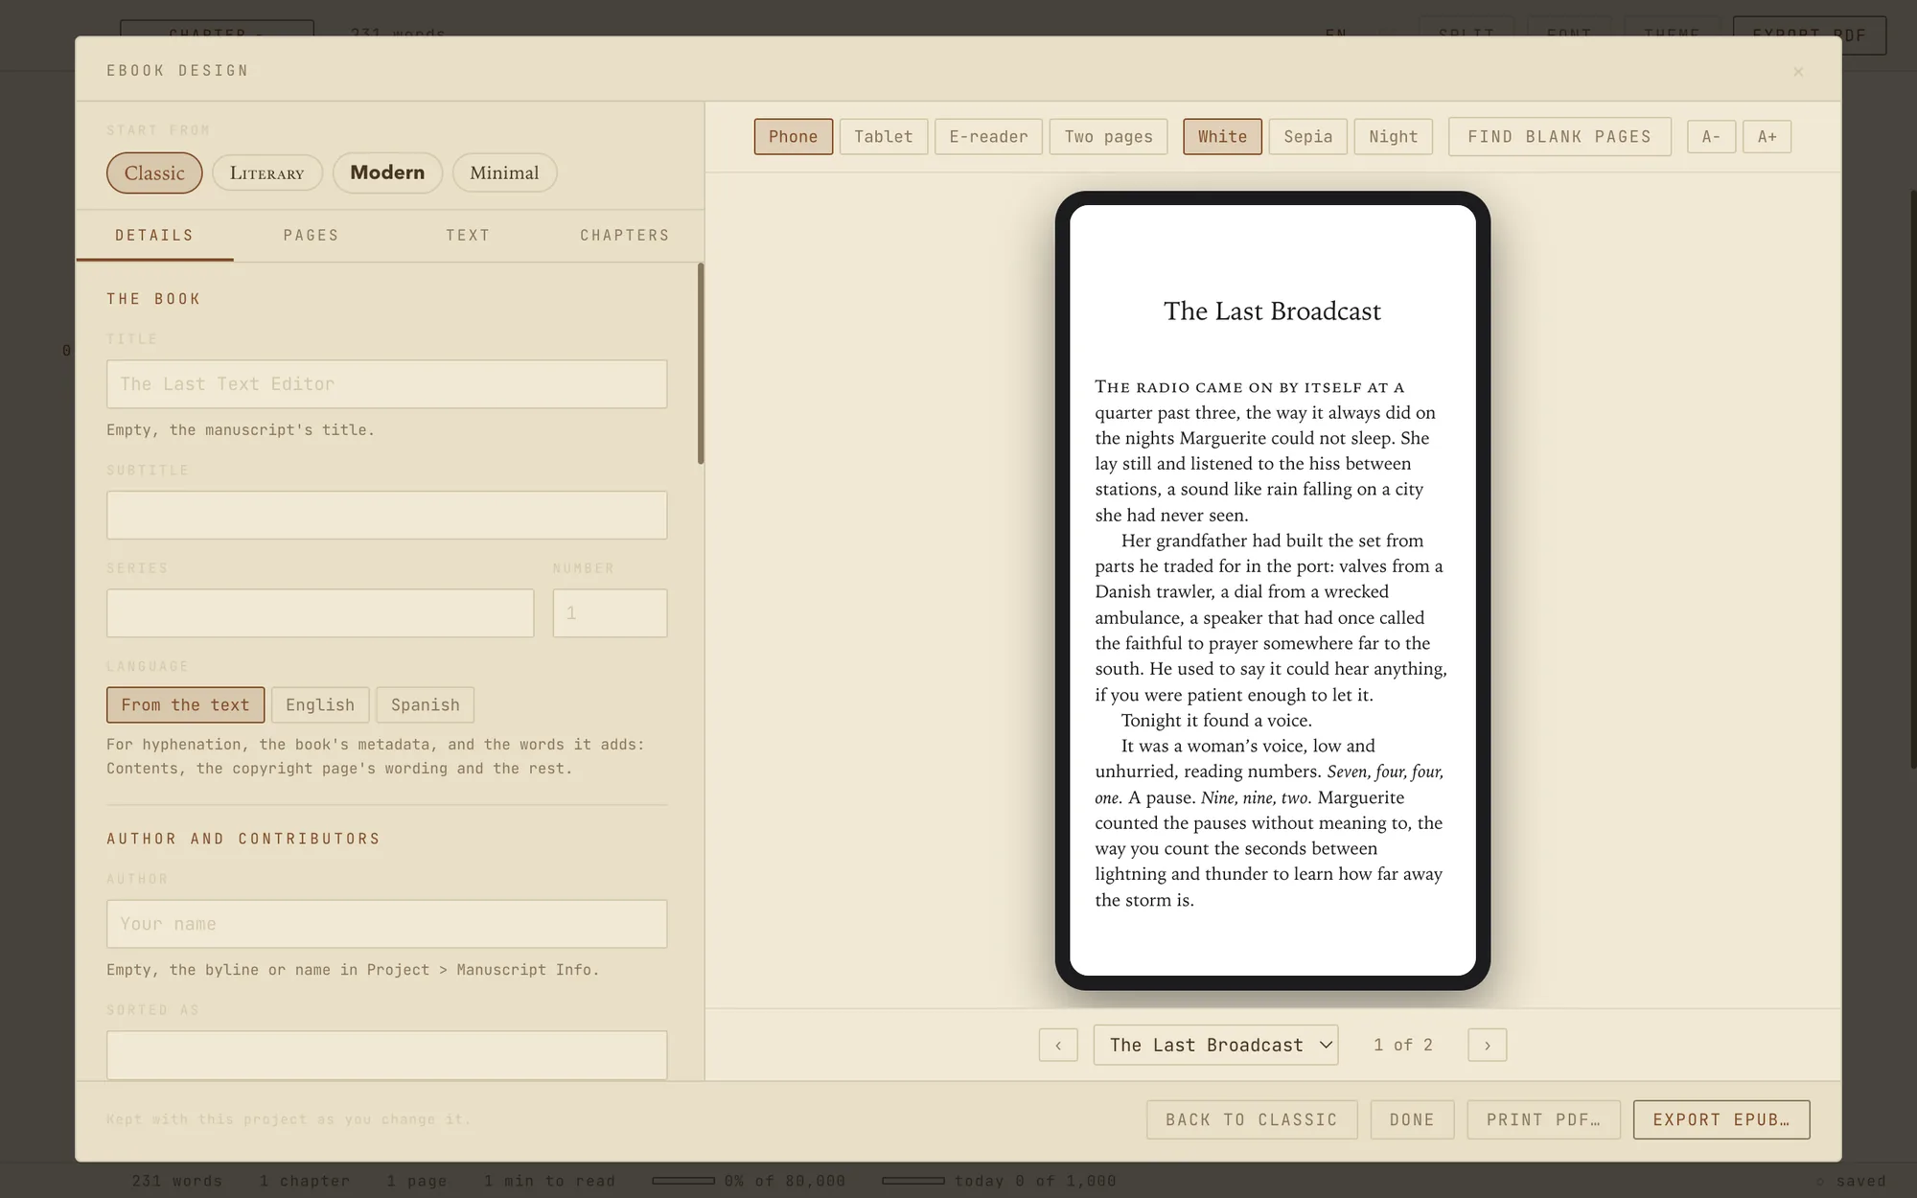Set language to Spanish
This screenshot has width=1917, height=1198.
tap(425, 705)
